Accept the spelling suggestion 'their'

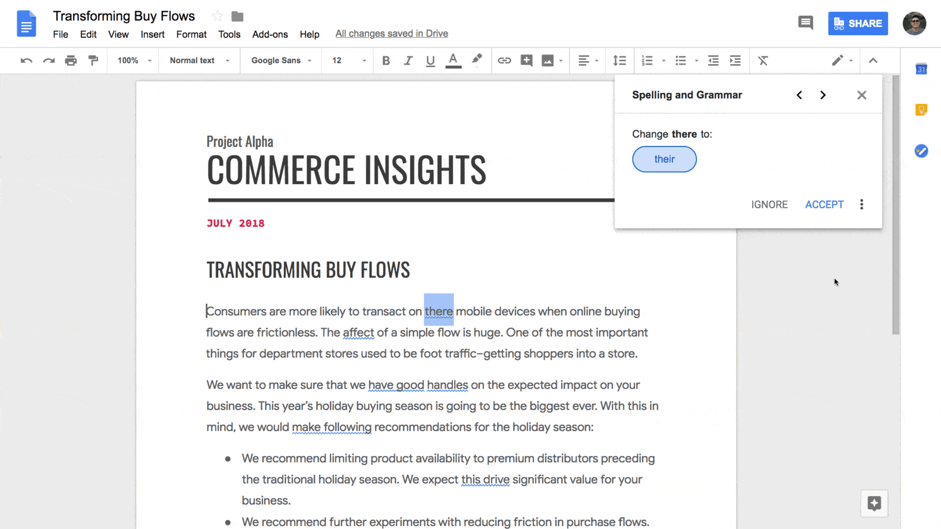click(825, 205)
